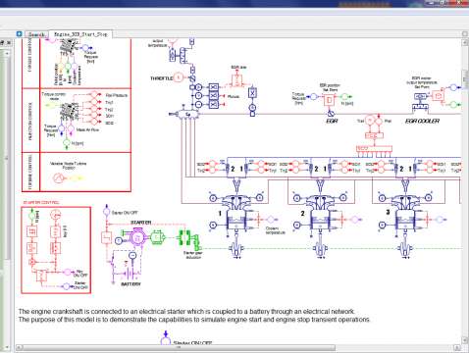
Task: Click the blue icon beside Search tab
Action: [x=19, y=33]
